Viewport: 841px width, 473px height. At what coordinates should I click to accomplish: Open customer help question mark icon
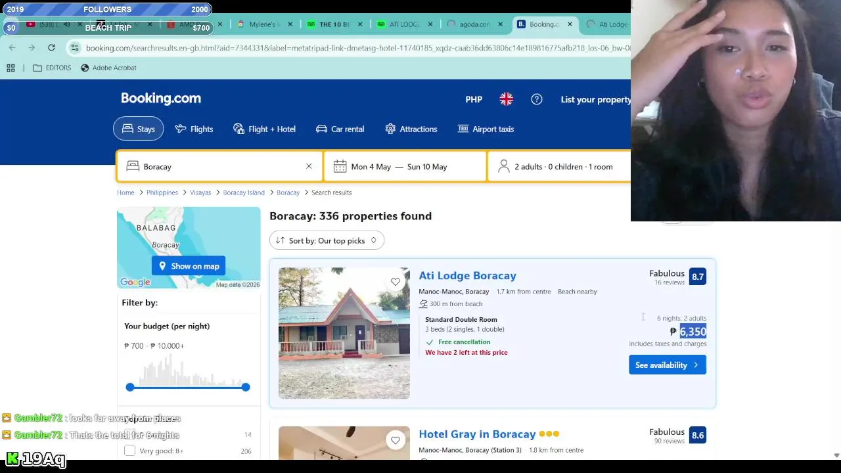(537, 99)
